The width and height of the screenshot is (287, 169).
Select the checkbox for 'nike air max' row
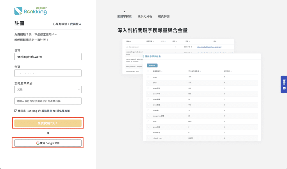point(148,138)
